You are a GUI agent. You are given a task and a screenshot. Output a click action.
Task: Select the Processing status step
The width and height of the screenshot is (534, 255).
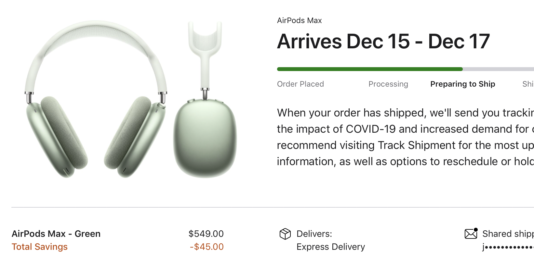(388, 84)
